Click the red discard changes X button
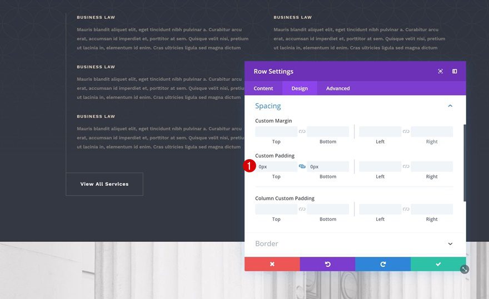Viewport: 489px width, 299px height. 272,264
